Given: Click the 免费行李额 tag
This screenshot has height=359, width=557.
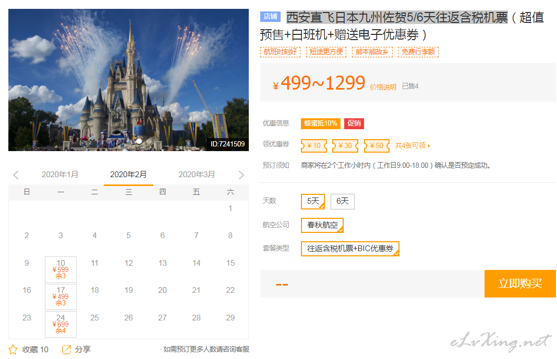Looking at the screenshot, I should pos(418,52).
